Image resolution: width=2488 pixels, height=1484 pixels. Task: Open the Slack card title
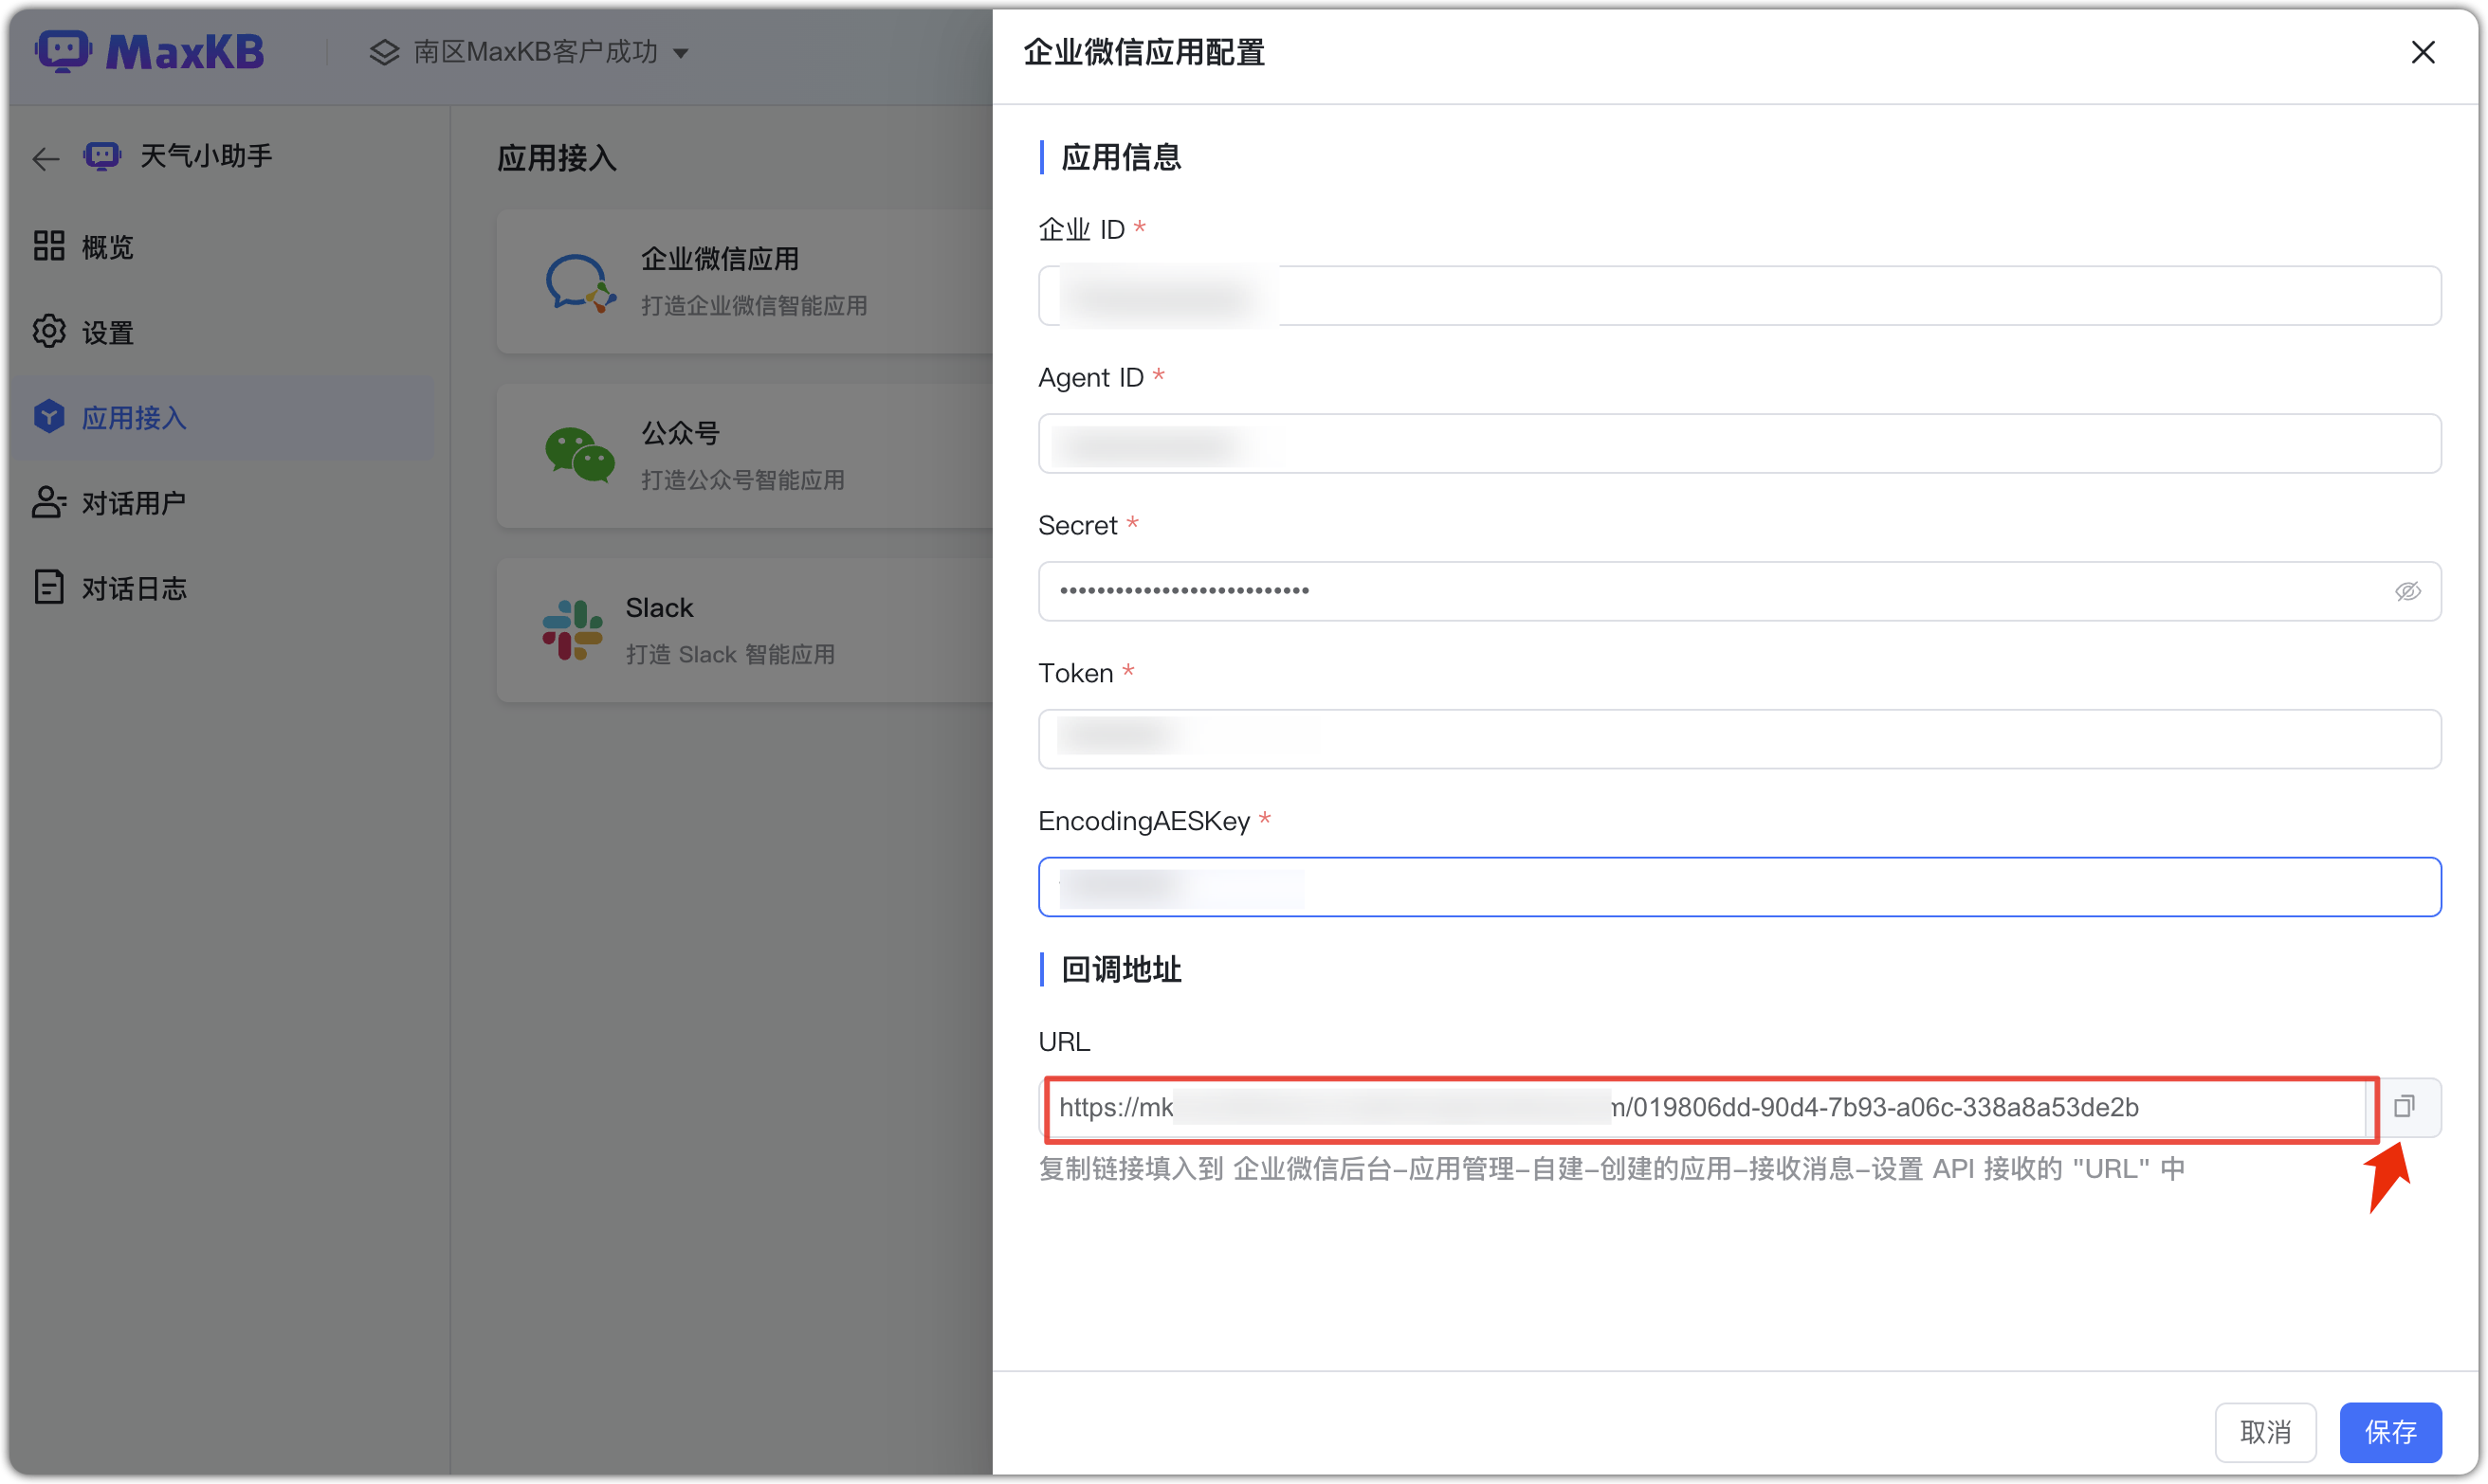[x=659, y=608]
